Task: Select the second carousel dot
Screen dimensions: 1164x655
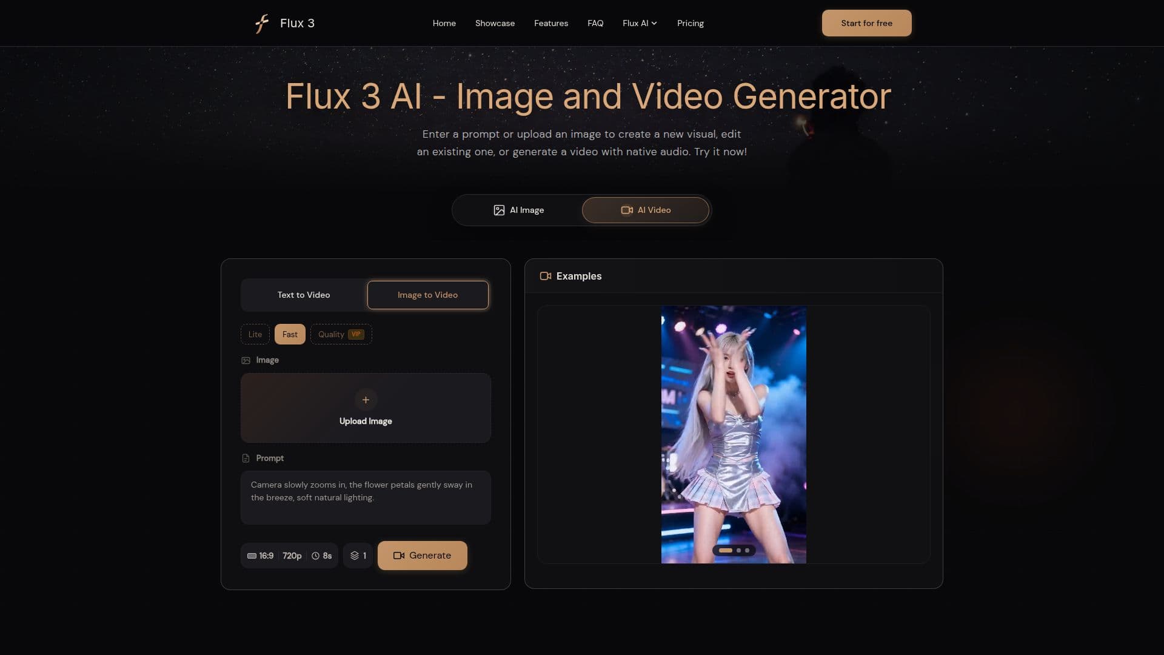Action: pyautogui.click(x=738, y=550)
